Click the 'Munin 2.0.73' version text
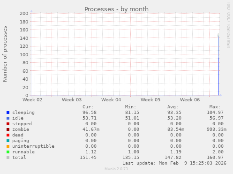Screen dimensions: 233x174 [116, 169]
